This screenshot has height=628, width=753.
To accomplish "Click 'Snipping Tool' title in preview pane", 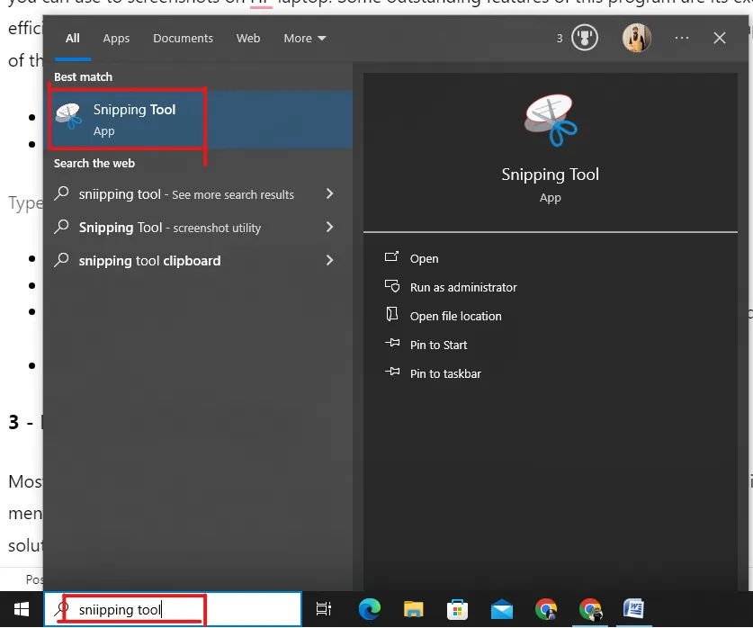I will pos(551,175).
